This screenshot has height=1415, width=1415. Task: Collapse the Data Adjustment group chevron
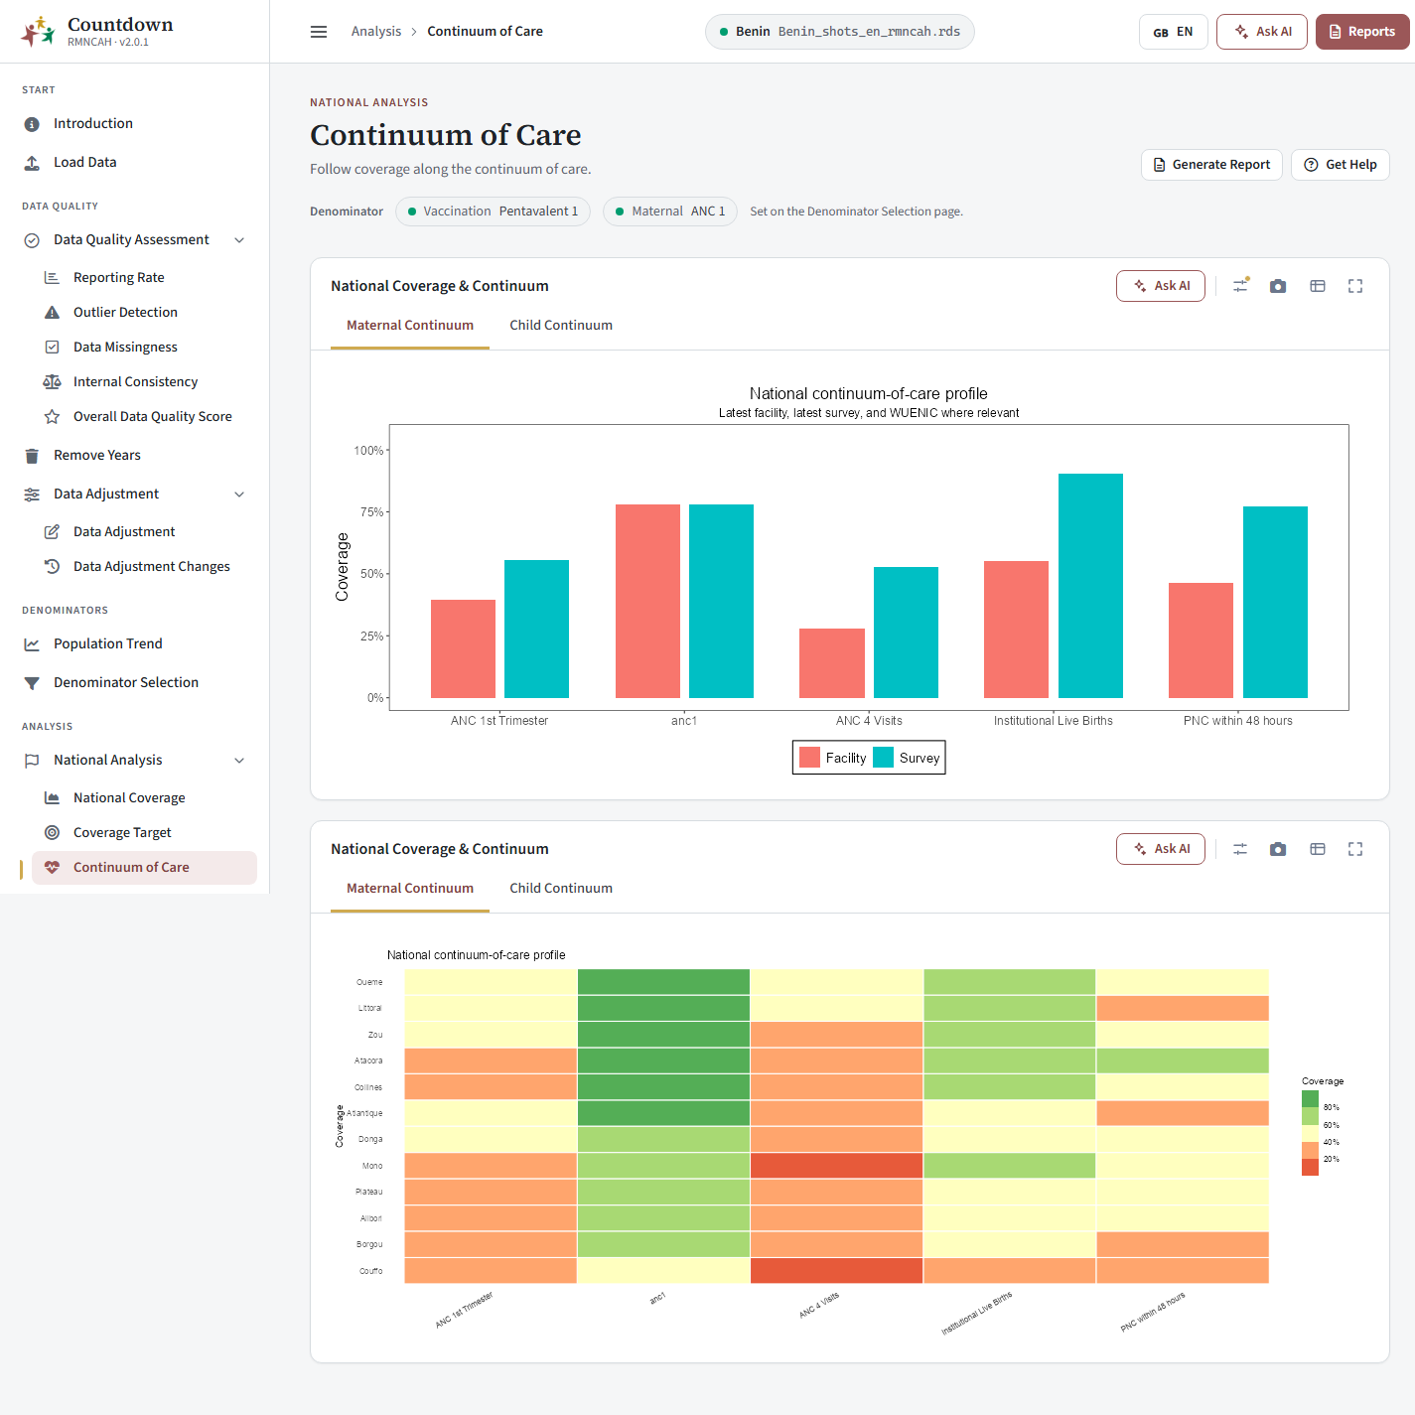(239, 495)
